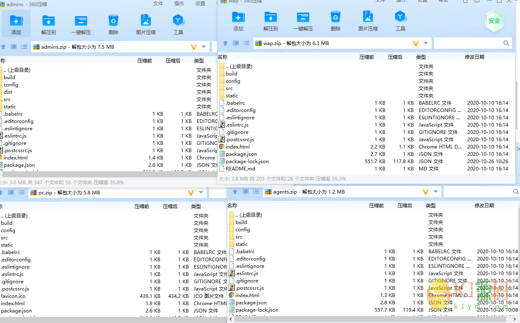Switch wap window to details view icon
Screen dimensions: 520x323
click(236, 43)
